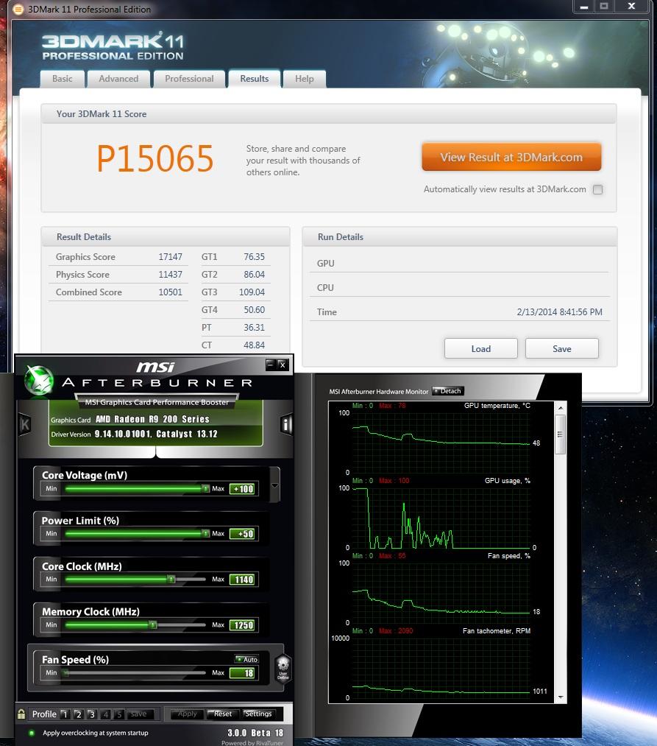
Task: Click the Fan Speed 18 value field
Action: click(243, 673)
